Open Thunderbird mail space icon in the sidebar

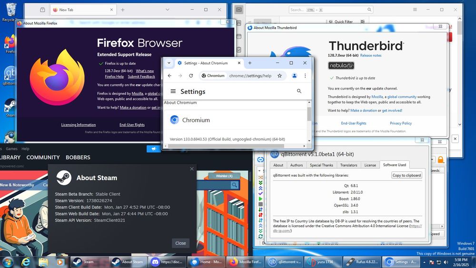(239, 10)
